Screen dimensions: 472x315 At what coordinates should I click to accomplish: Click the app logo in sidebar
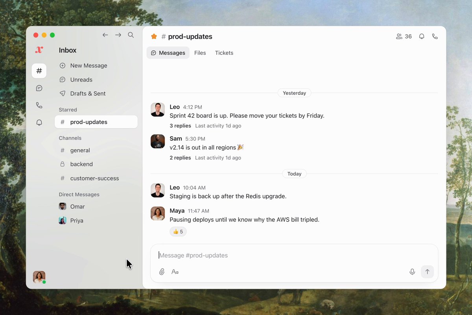[39, 50]
